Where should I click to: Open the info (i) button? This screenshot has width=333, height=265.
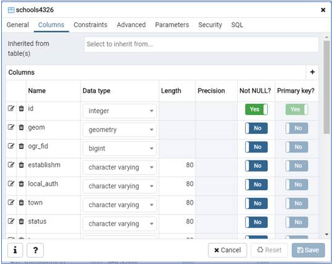[x=15, y=250]
